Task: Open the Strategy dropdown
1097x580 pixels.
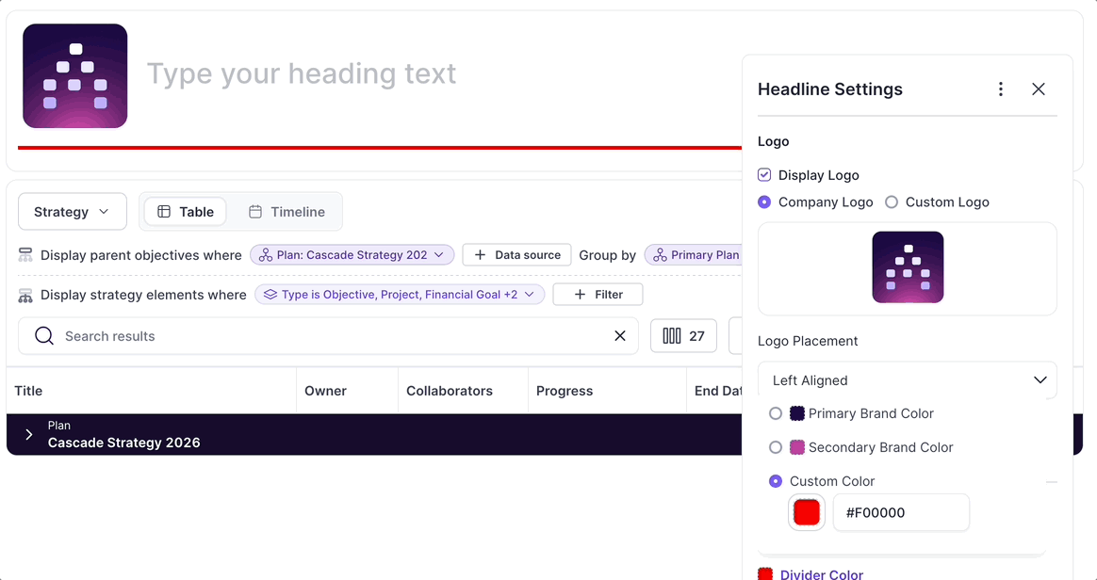Action: [x=72, y=212]
